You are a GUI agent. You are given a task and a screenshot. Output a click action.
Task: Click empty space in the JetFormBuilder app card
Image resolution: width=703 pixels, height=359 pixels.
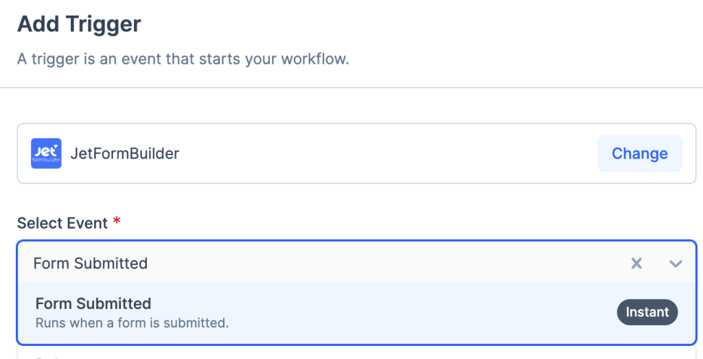[x=384, y=153]
